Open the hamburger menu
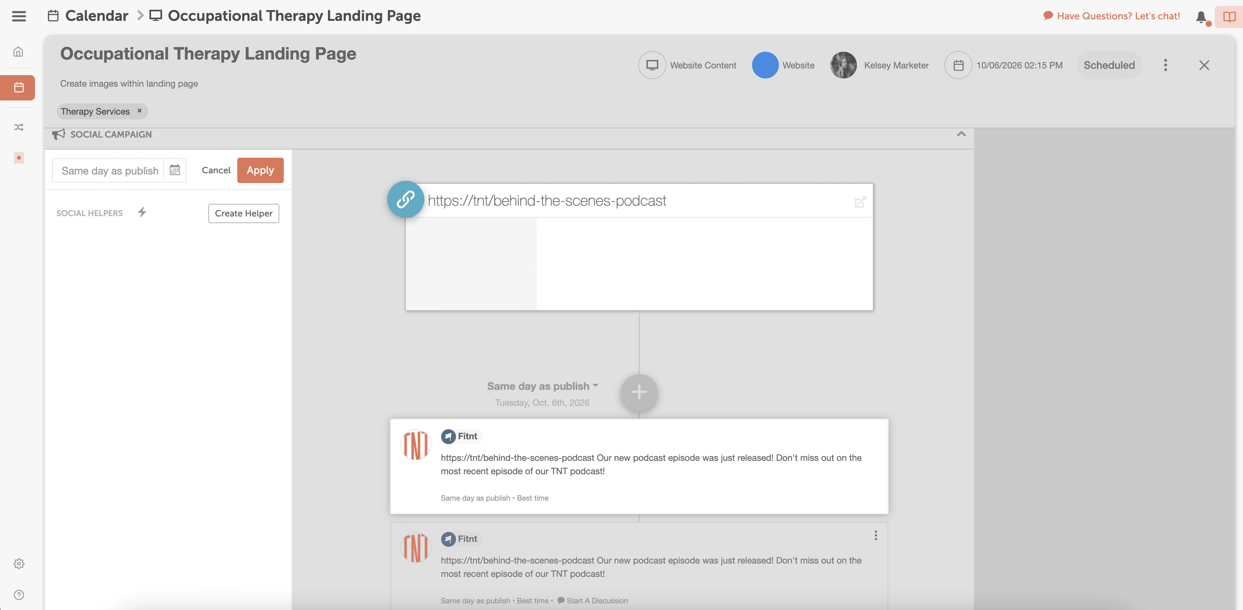Viewport: 1243px width, 610px height. click(x=19, y=16)
